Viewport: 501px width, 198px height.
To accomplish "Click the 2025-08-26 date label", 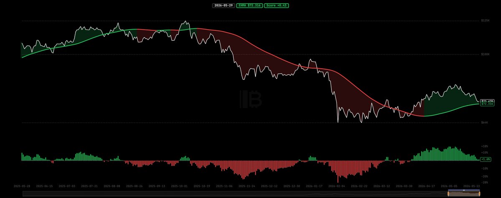I will [135, 186].
